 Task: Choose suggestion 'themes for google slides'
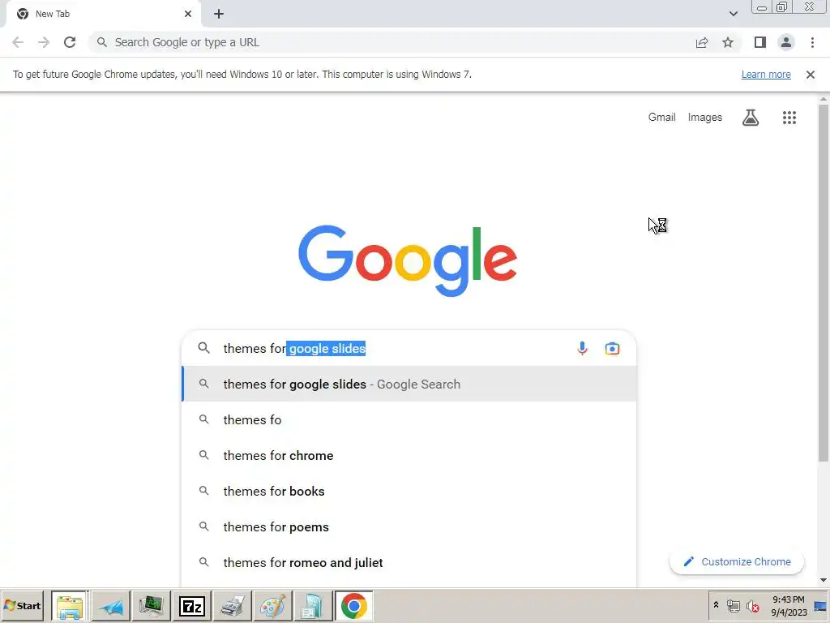[409, 384]
